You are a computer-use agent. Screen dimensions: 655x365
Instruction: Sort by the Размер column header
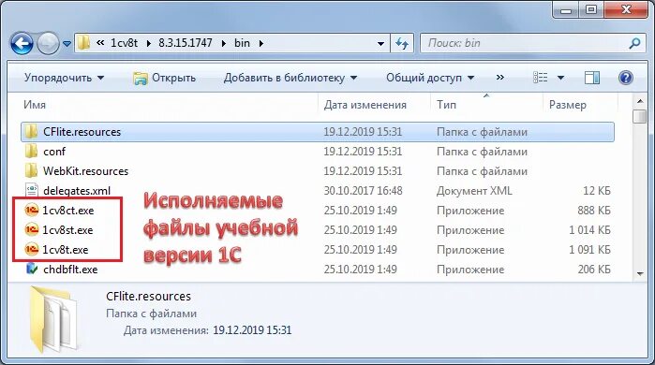(567, 105)
